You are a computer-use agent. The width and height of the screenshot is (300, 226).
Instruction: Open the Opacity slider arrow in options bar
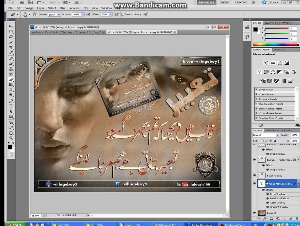coord(83,14)
